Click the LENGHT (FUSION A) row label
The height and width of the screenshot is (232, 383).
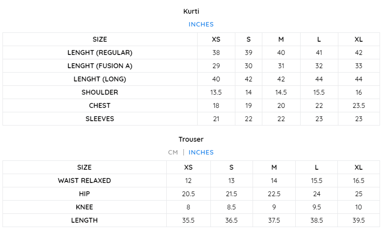(100, 66)
